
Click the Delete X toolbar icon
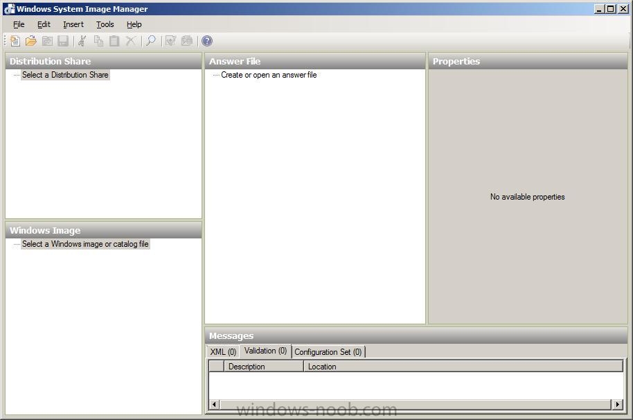131,41
